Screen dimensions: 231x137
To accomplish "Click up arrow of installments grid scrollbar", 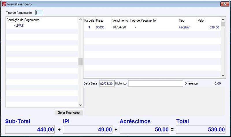I will [x=223, y=19].
